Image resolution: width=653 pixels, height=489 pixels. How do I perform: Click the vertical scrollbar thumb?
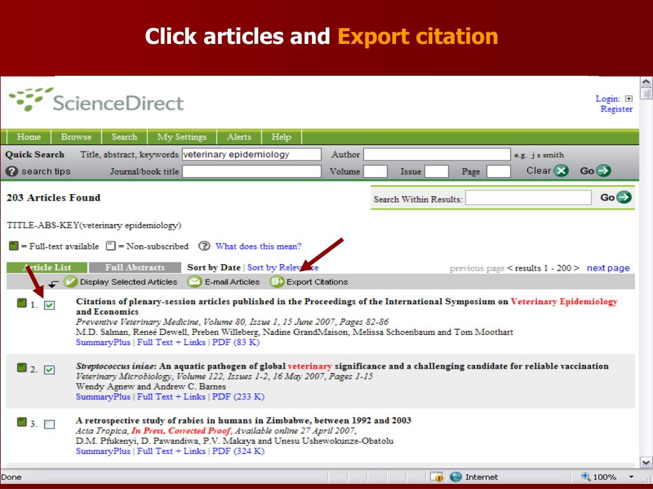[646, 94]
